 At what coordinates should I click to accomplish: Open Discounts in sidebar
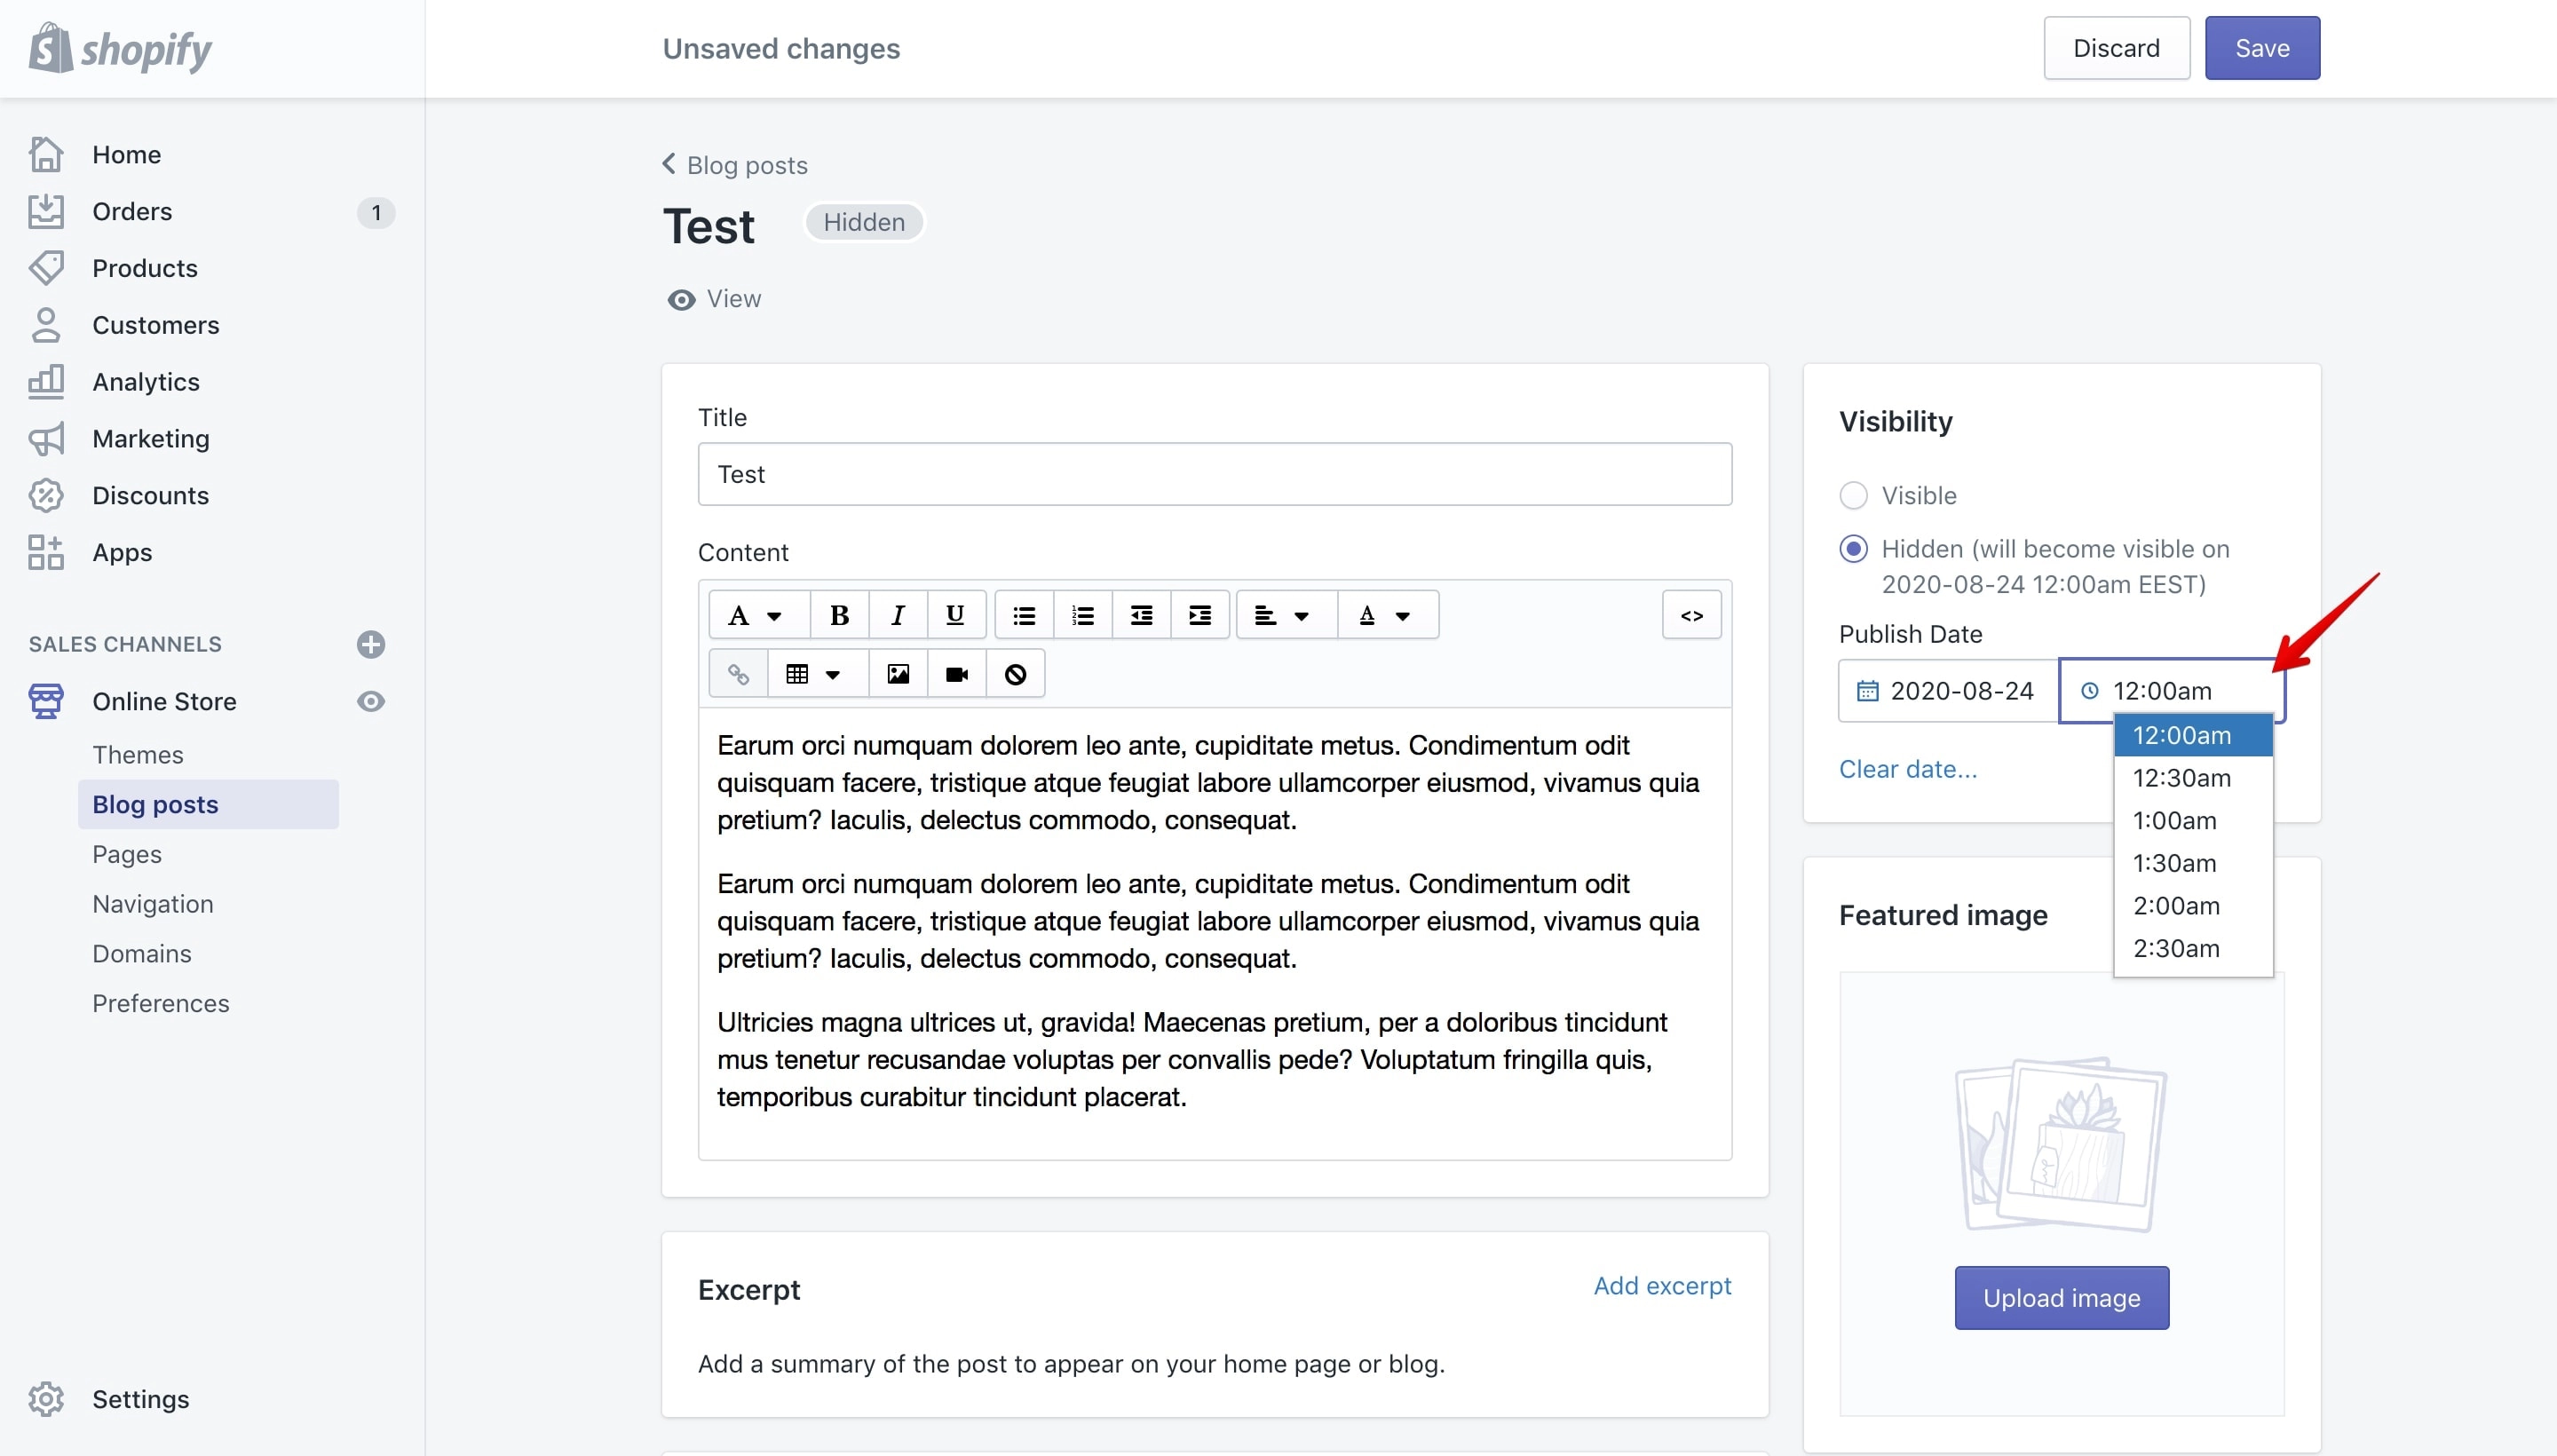150,496
